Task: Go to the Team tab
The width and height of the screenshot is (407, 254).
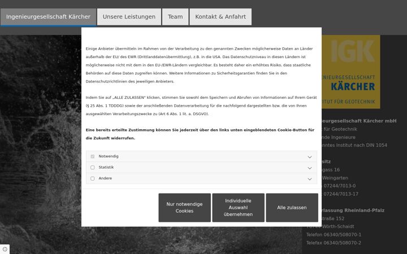Action: pyautogui.click(x=175, y=17)
